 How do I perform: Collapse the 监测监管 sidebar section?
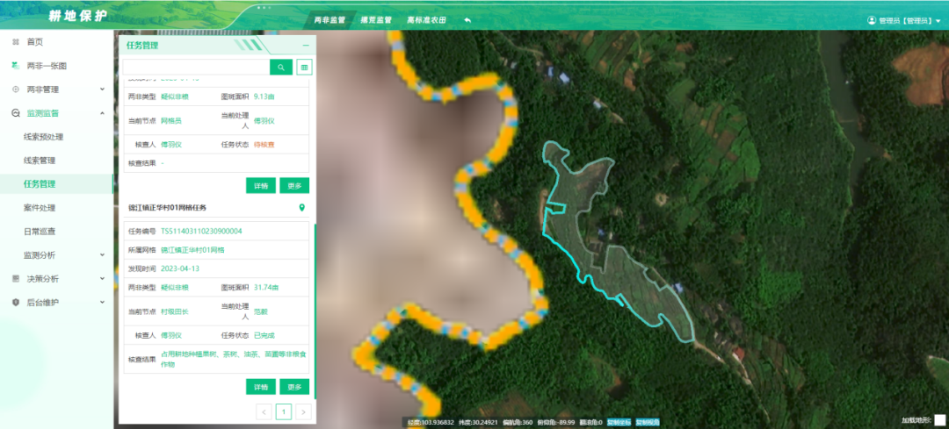[102, 113]
